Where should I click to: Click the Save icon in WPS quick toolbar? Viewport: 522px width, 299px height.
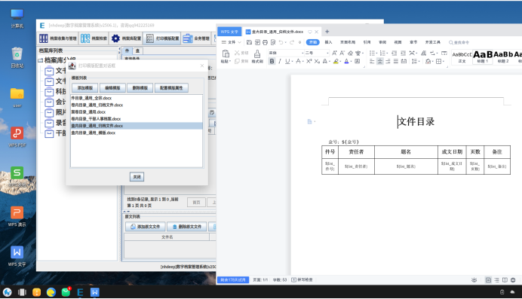pyautogui.click(x=249, y=42)
